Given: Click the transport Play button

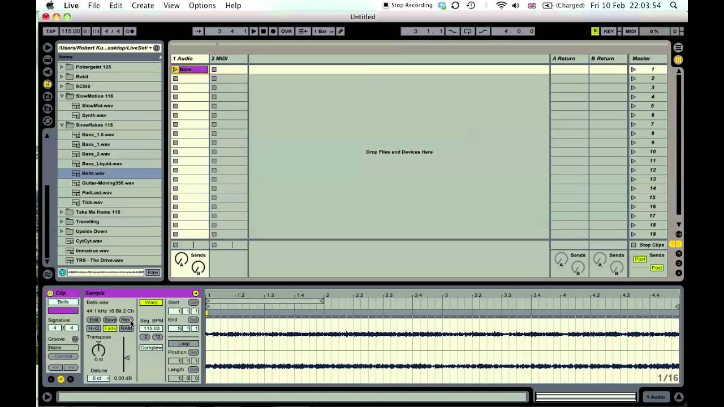Looking at the screenshot, I should 253,31.
